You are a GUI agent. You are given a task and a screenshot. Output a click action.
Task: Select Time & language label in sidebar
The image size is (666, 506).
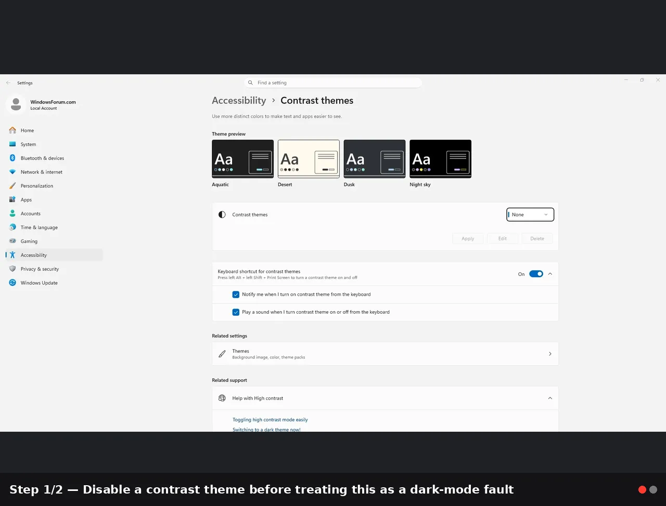[39, 228]
